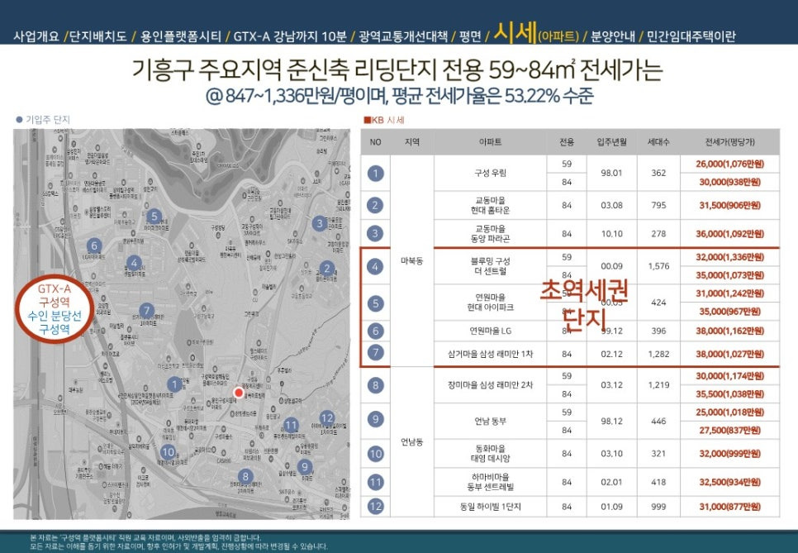Select the 구성 우림 apartment name
Image resolution: width=798 pixels, height=553 pixels.
tap(490, 173)
